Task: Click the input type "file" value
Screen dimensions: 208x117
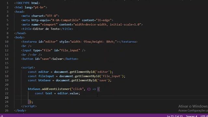Action: click(47, 50)
